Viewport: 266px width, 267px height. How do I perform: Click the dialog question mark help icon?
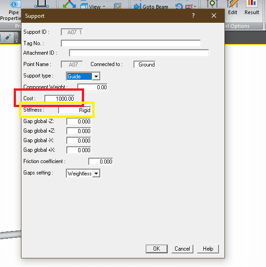pos(193,15)
